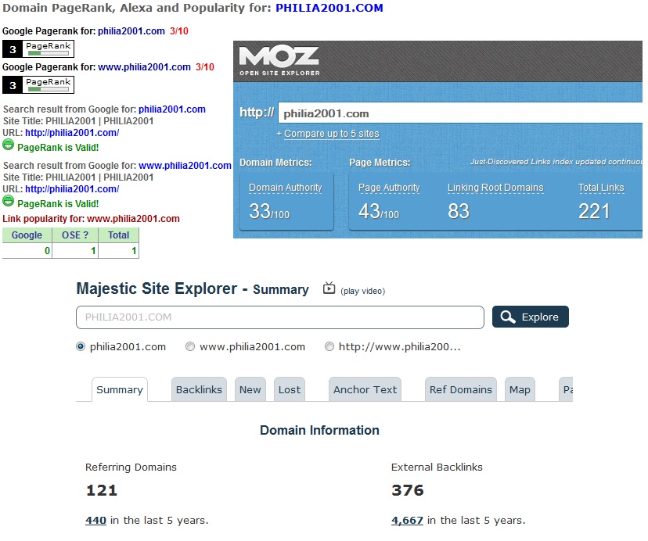Click the Linking Root Domains value 83

459,211
